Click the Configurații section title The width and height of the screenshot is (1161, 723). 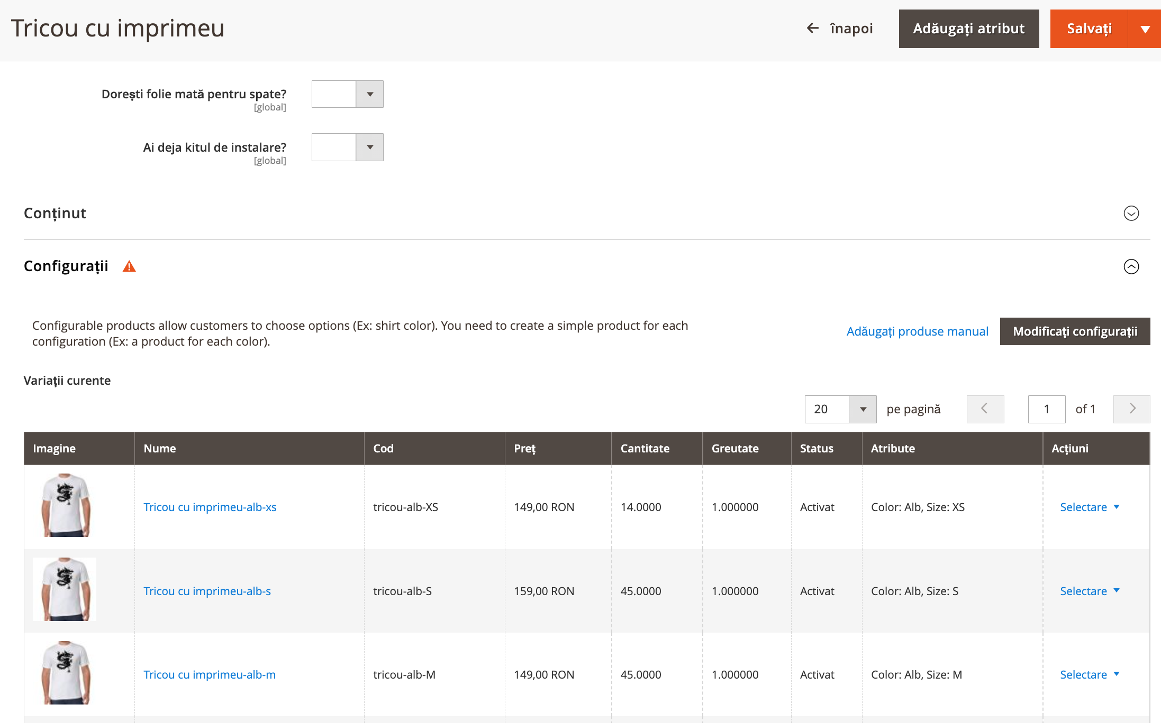66,266
